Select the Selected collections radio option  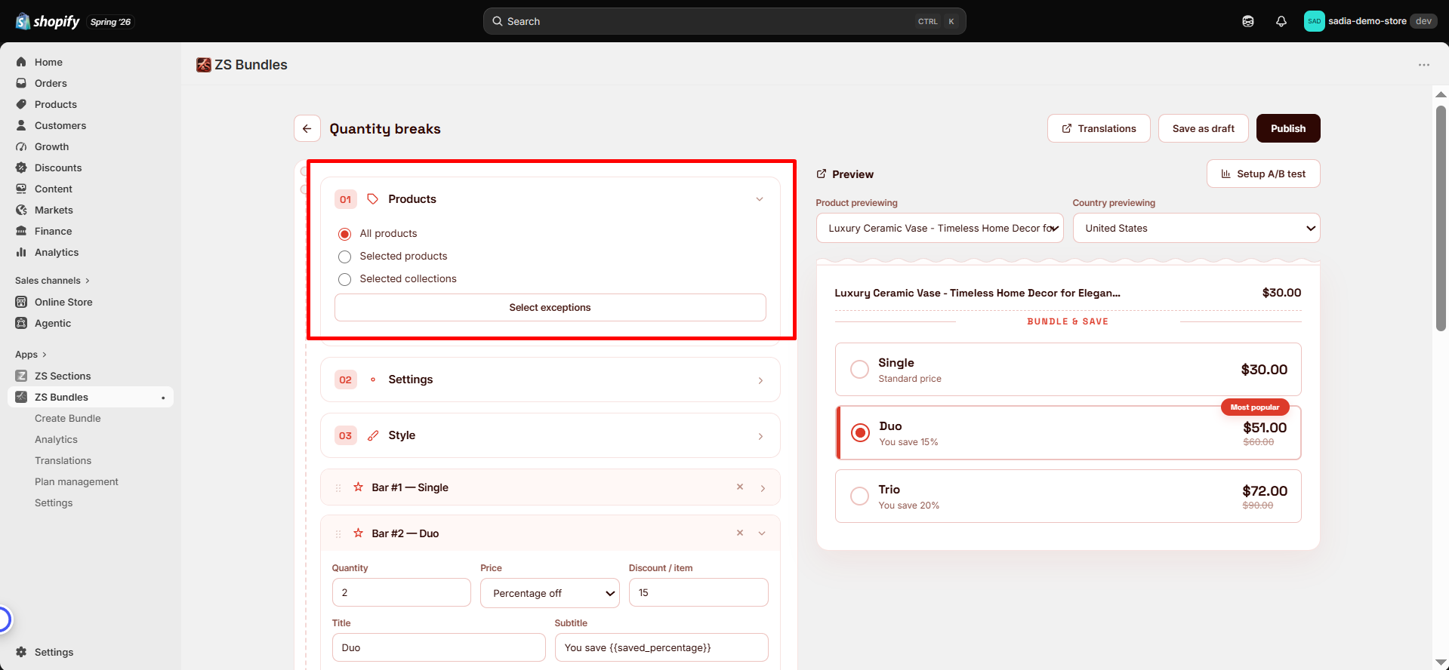pos(345,279)
